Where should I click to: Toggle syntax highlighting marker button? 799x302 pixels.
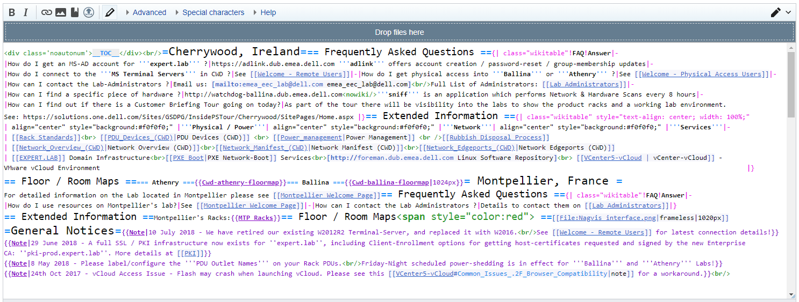click(110, 12)
